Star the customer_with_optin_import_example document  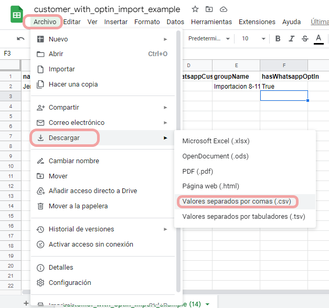pyautogui.click(x=195, y=9)
